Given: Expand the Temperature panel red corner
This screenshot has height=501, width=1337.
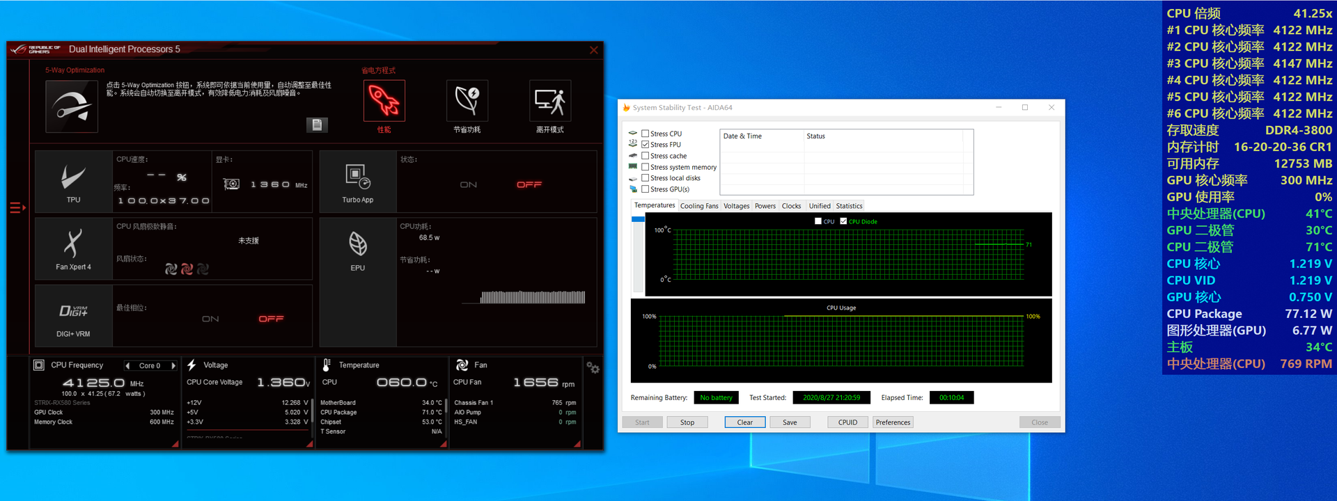Looking at the screenshot, I should [444, 443].
